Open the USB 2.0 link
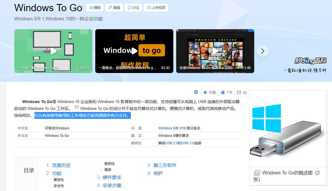 pos(171,143)
